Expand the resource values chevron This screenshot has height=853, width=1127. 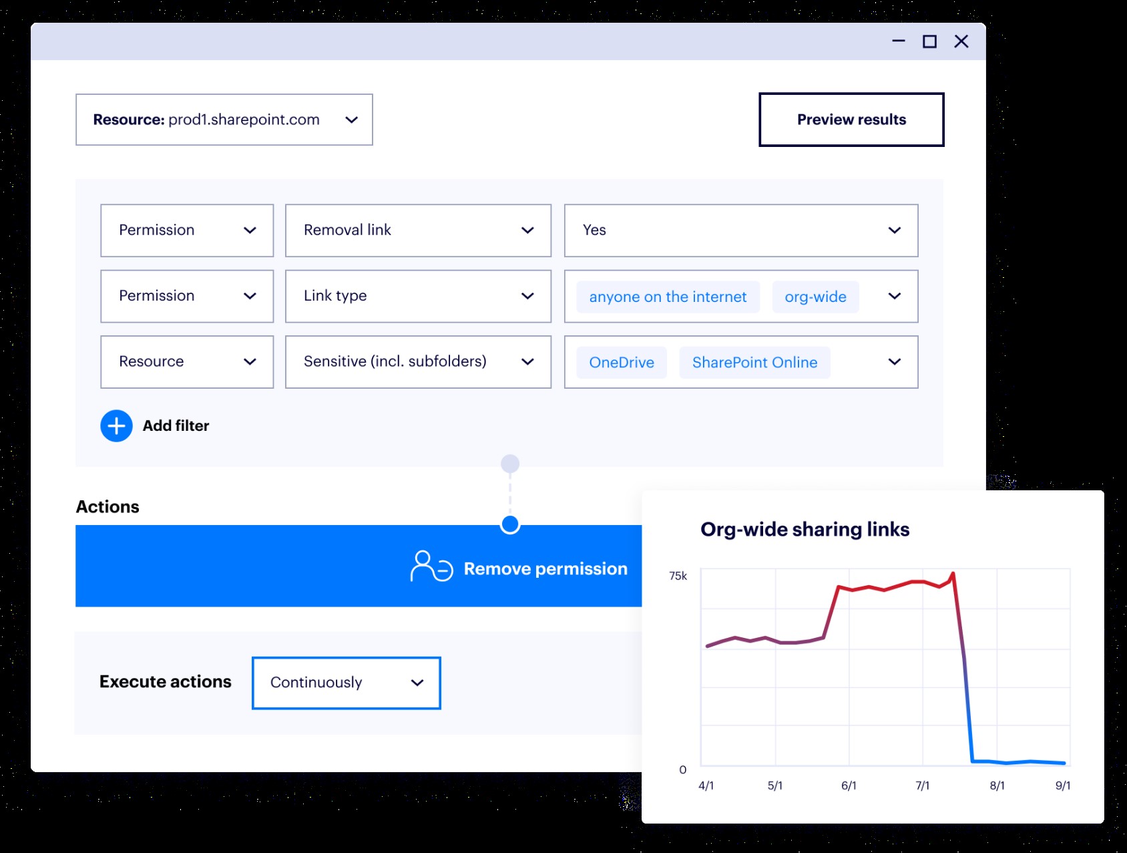[x=895, y=361]
